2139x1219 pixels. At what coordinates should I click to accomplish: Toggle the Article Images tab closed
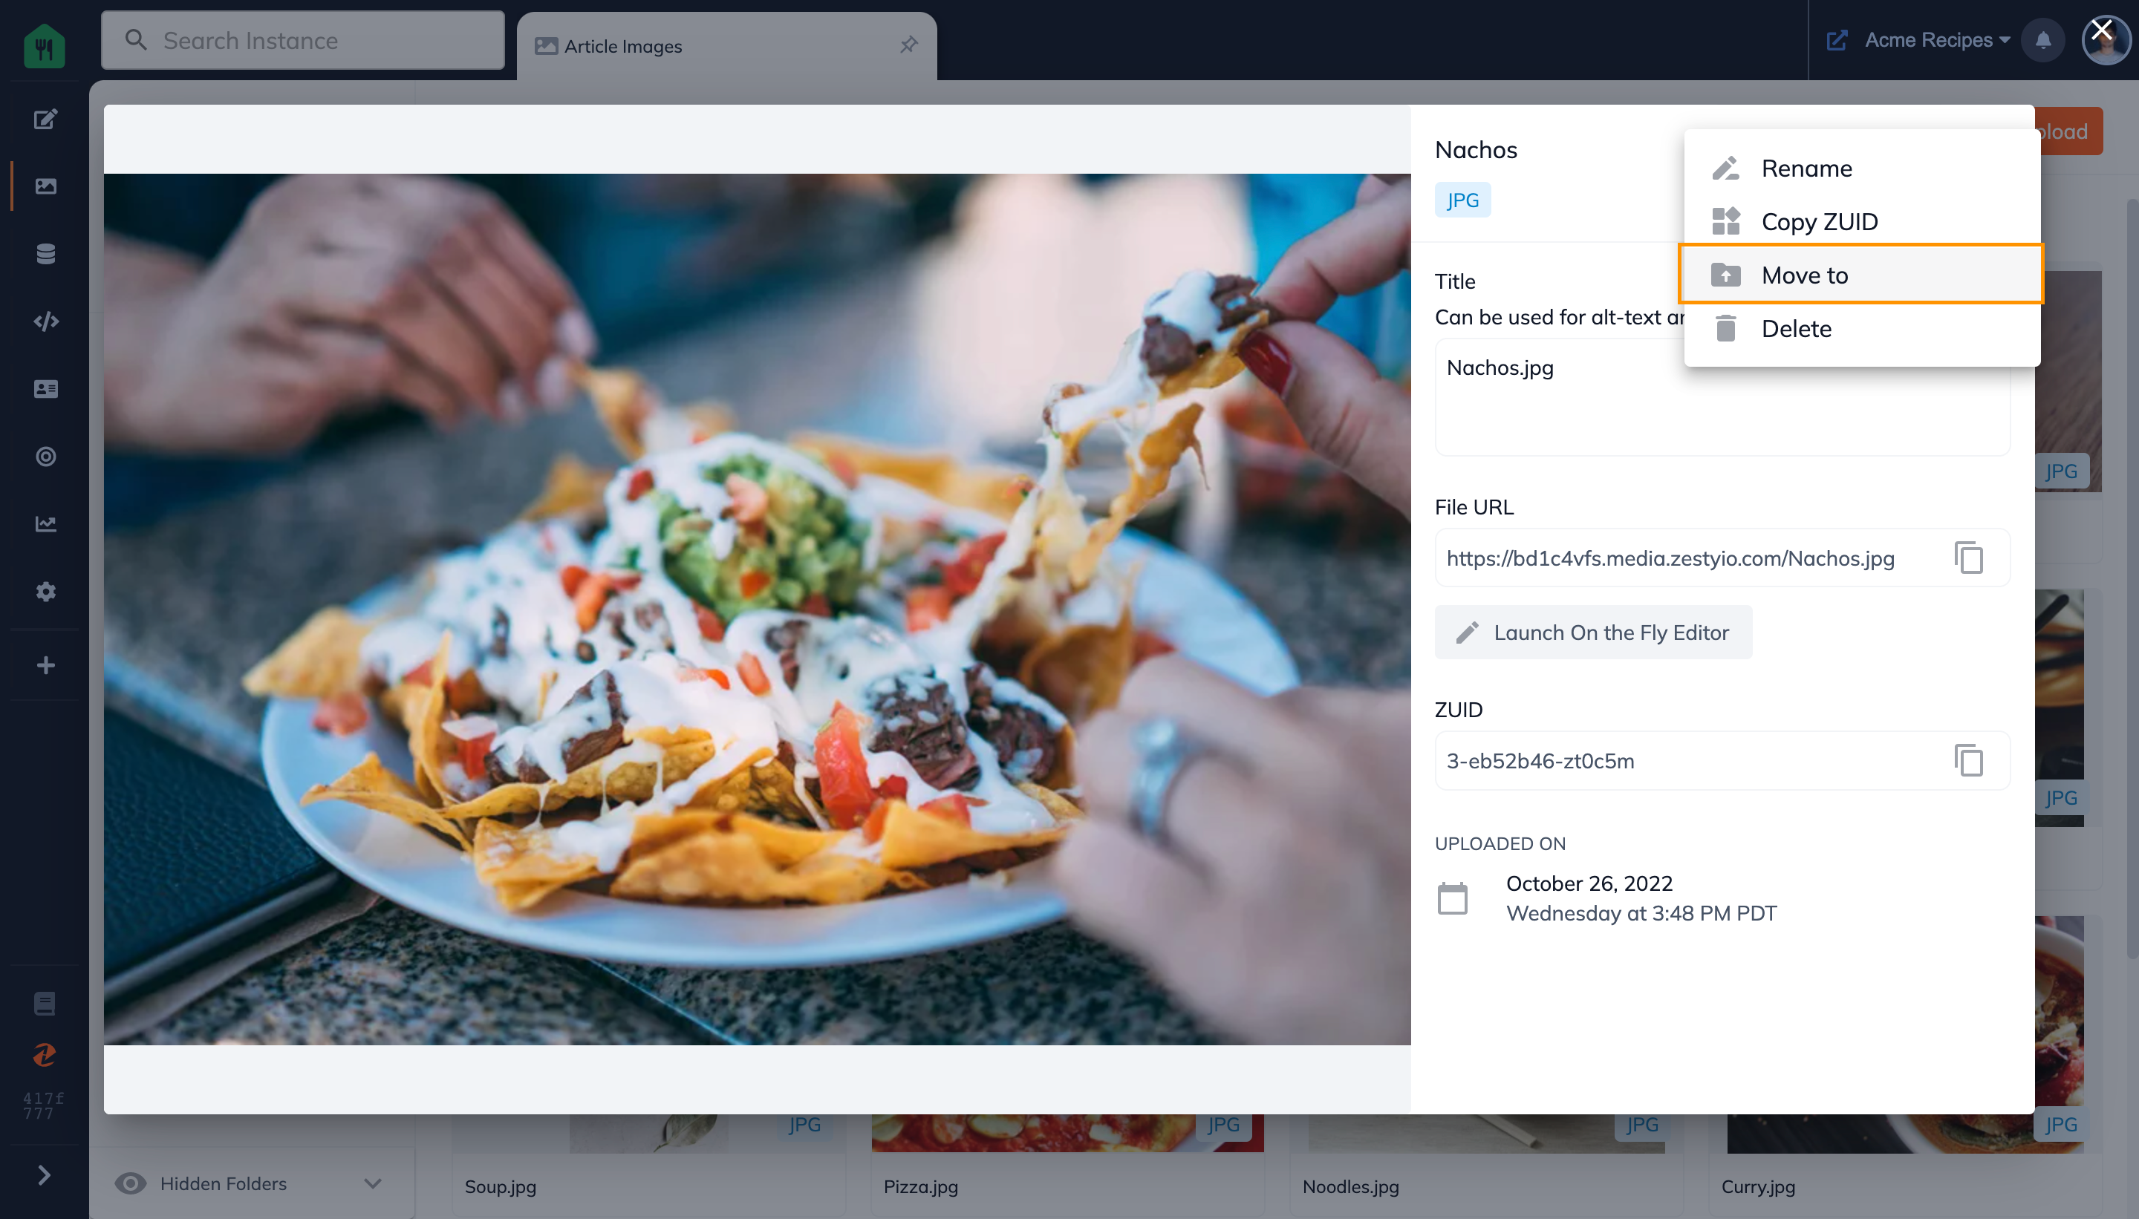(909, 44)
